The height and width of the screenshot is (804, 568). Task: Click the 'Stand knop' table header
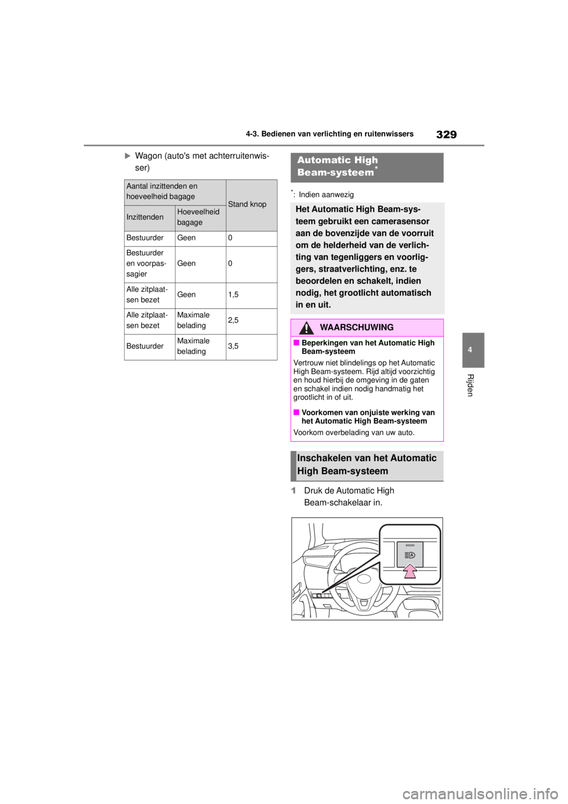[252, 204]
